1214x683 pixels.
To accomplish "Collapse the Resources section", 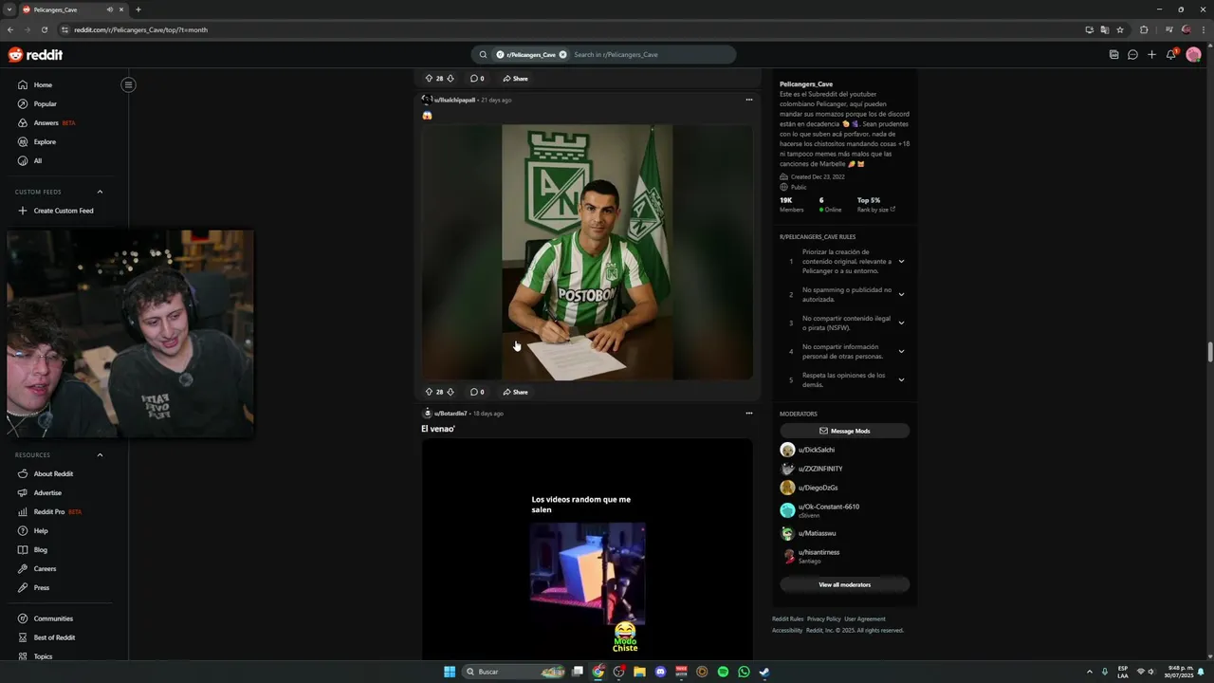I will [100, 454].
